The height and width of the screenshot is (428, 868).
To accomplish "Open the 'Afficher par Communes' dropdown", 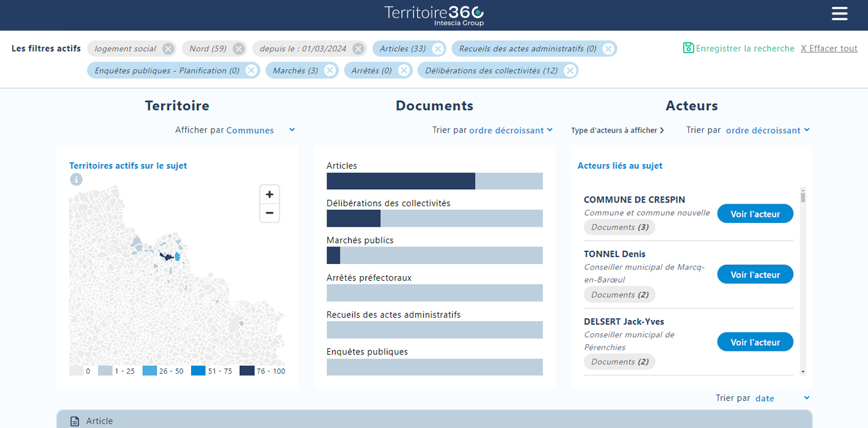I will click(260, 130).
